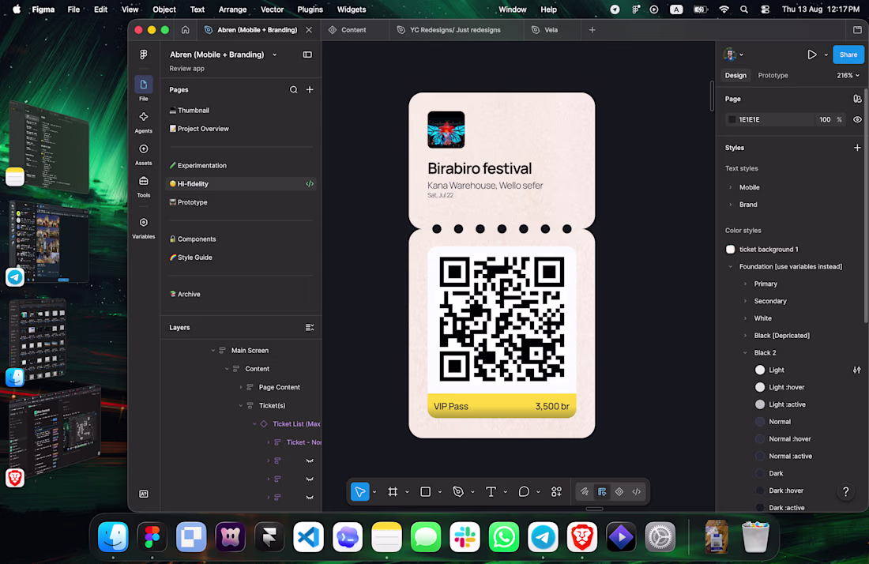Open the Tools panel

click(144, 181)
